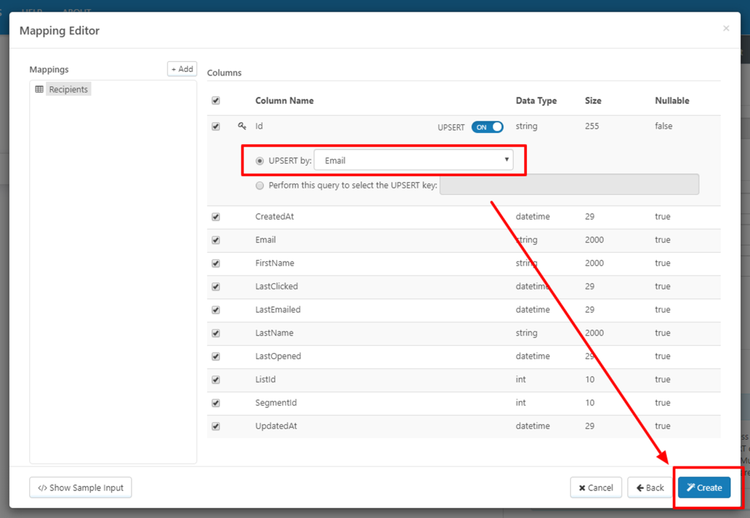Screen dimensions: 750x518
Task: Click the Cancel button
Action: point(596,487)
